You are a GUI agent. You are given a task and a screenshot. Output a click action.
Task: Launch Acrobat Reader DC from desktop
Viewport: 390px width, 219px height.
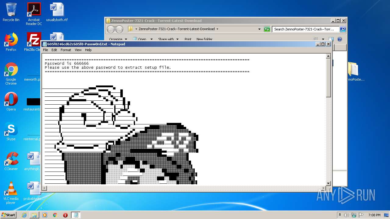(34, 14)
